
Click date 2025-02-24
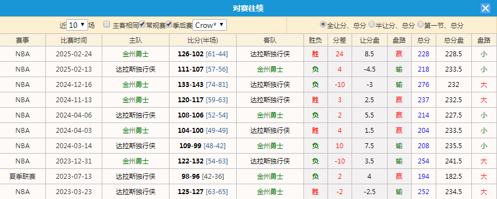[x=74, y=54]
